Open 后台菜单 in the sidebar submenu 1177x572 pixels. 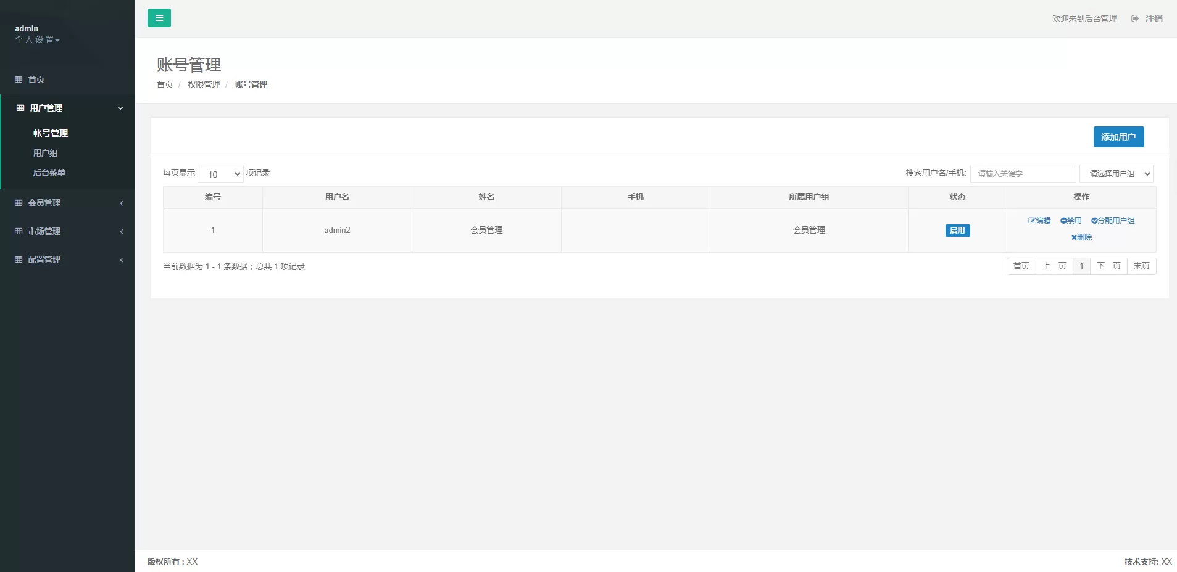(x=49, y=173)
